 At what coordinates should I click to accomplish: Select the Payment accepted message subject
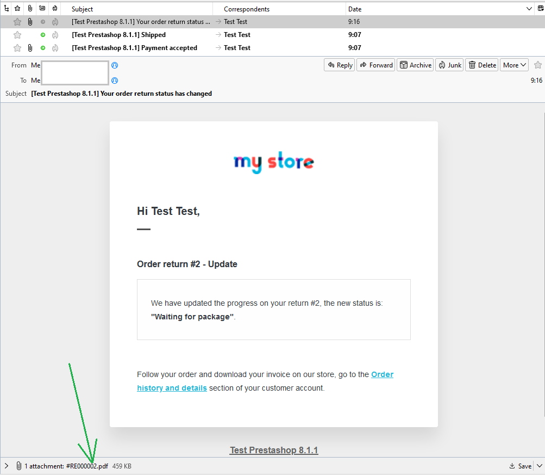click(135, 48)
